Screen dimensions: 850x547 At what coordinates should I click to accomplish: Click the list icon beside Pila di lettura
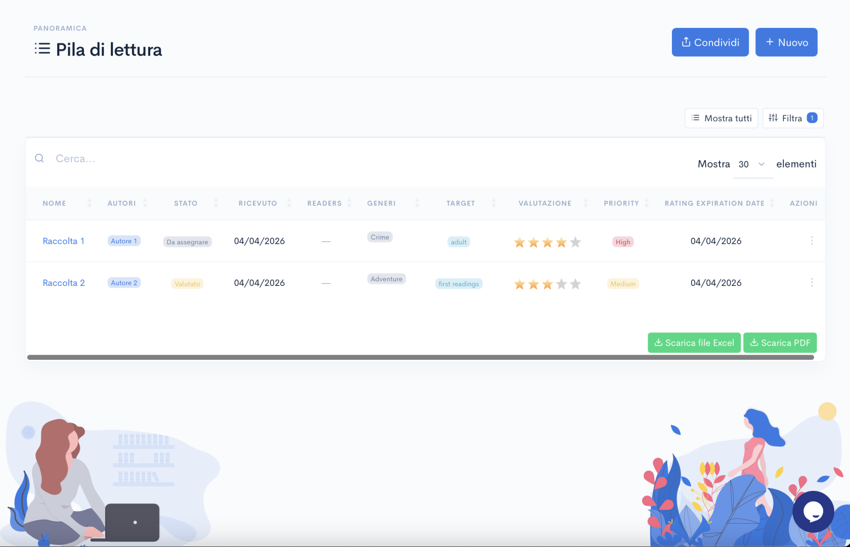coord(42,49)
